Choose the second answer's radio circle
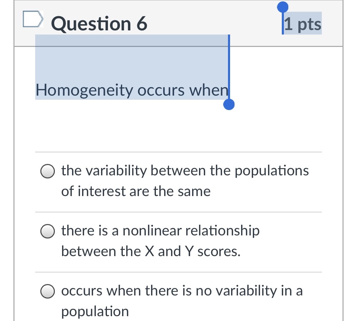 48,231
